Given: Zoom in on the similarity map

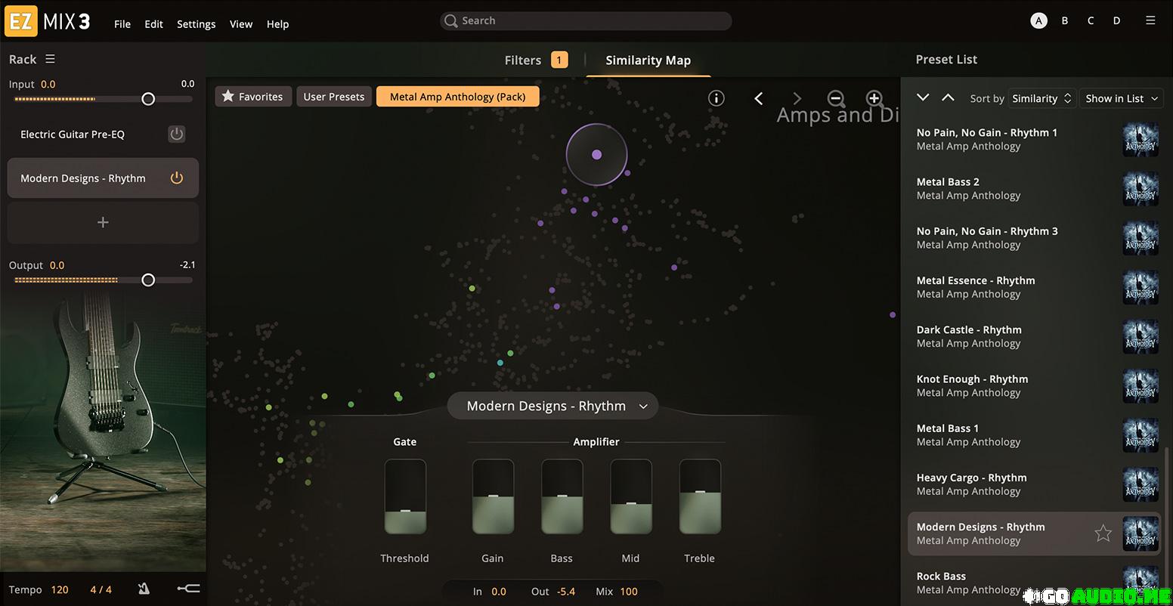Looking at the screenshot, I should 874,98.
